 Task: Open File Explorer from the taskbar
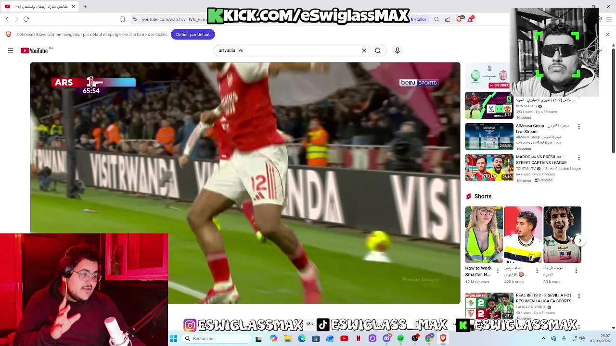click(x=288, y=338)
